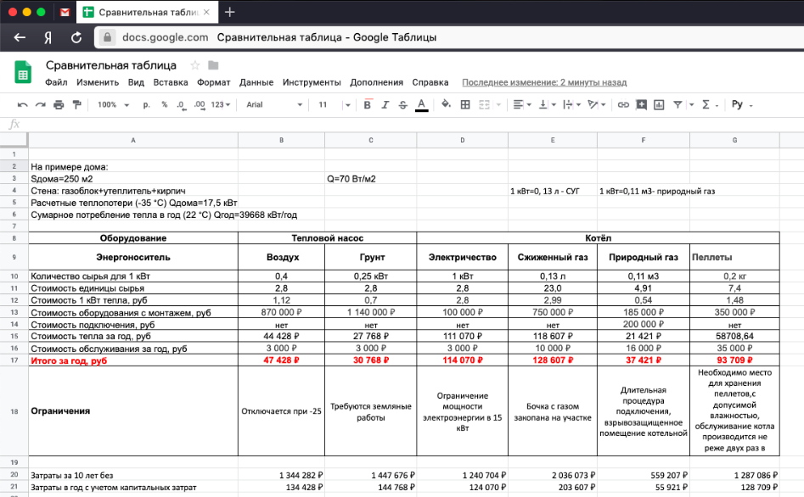Decrease decimal places
Screen dimensions: 804x497
182,105
